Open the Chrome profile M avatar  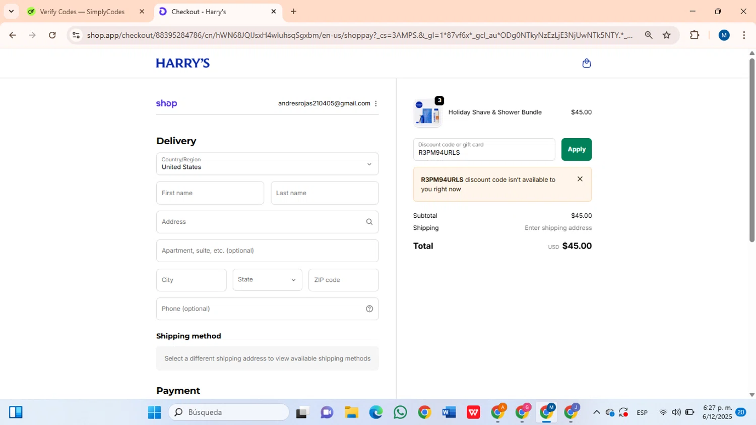724,35
